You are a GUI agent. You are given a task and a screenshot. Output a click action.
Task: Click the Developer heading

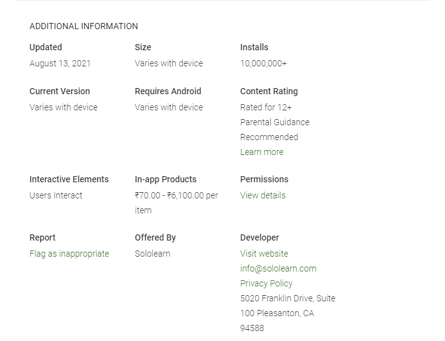pyautogui.click(x=260, y=237)
